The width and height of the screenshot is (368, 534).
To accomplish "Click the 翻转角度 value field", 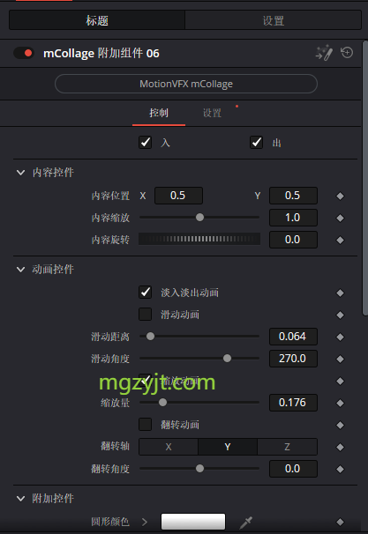I will [293, 469].
